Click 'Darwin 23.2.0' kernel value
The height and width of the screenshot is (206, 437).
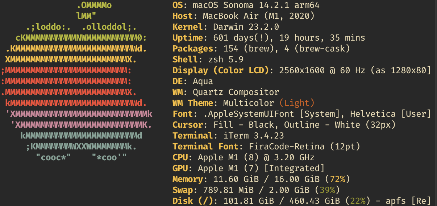(x=246, y=27)
